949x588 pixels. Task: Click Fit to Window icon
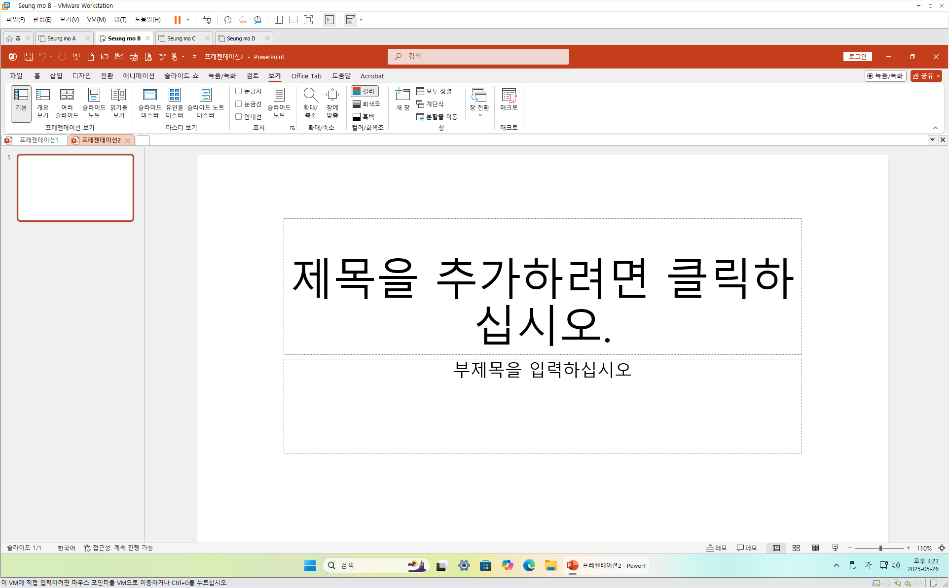(332, 95)
